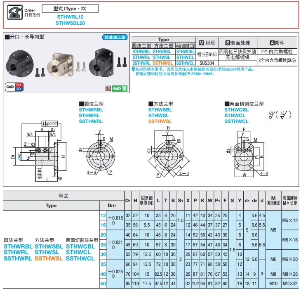Click bore size 35 in spec table
The image size is (301, 291).
pos(103,264)
